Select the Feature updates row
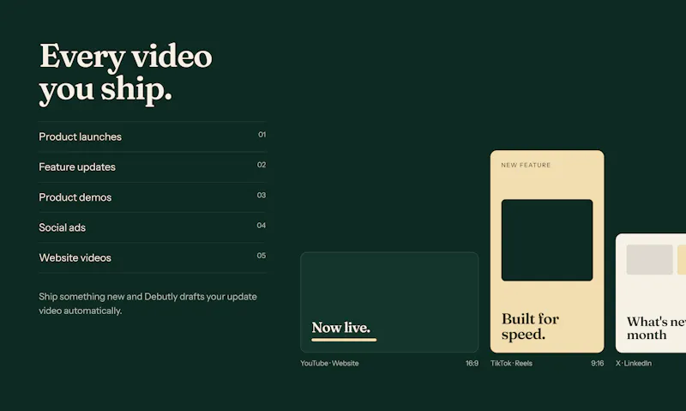The image size is (686, 411). pos(153,166)
